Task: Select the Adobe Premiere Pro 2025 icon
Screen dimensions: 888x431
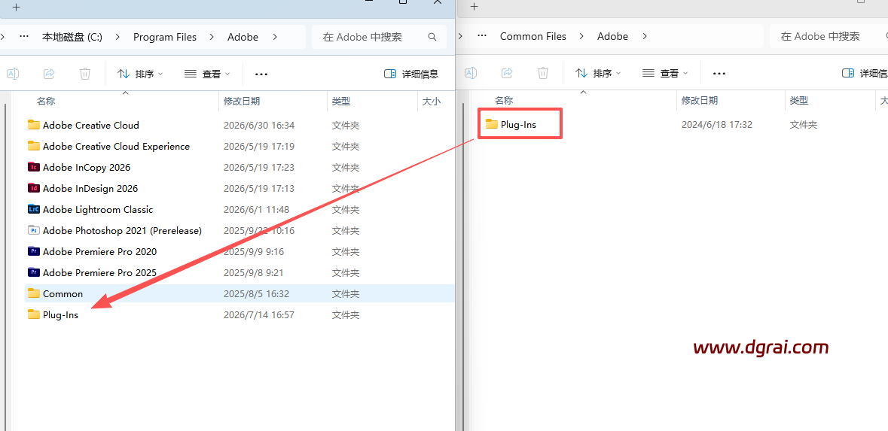Action: click(34, 272)
